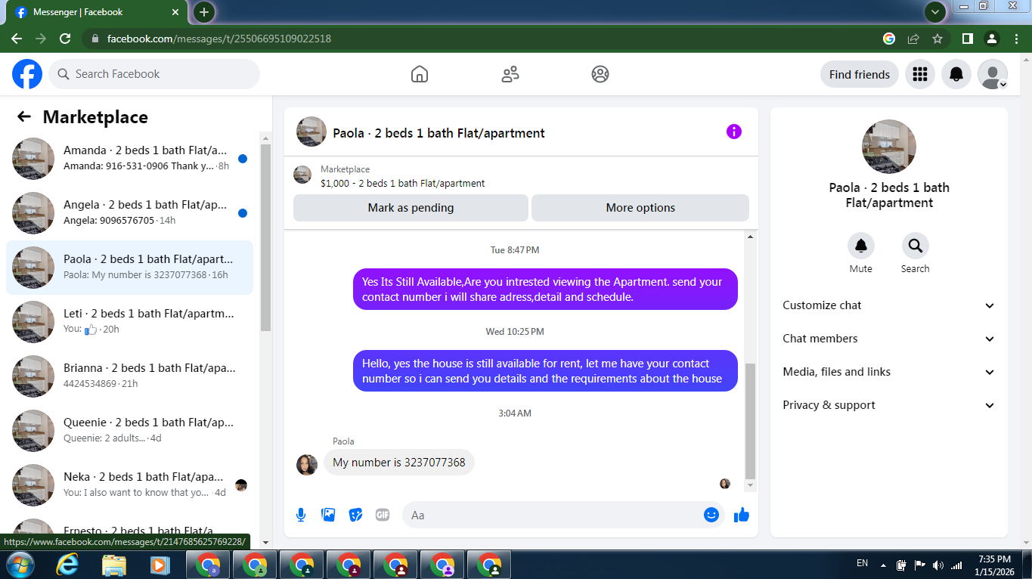This screenshot has width=1032, height=579.
Task: Open Queenie's conversation
Action: click(129, 431)
